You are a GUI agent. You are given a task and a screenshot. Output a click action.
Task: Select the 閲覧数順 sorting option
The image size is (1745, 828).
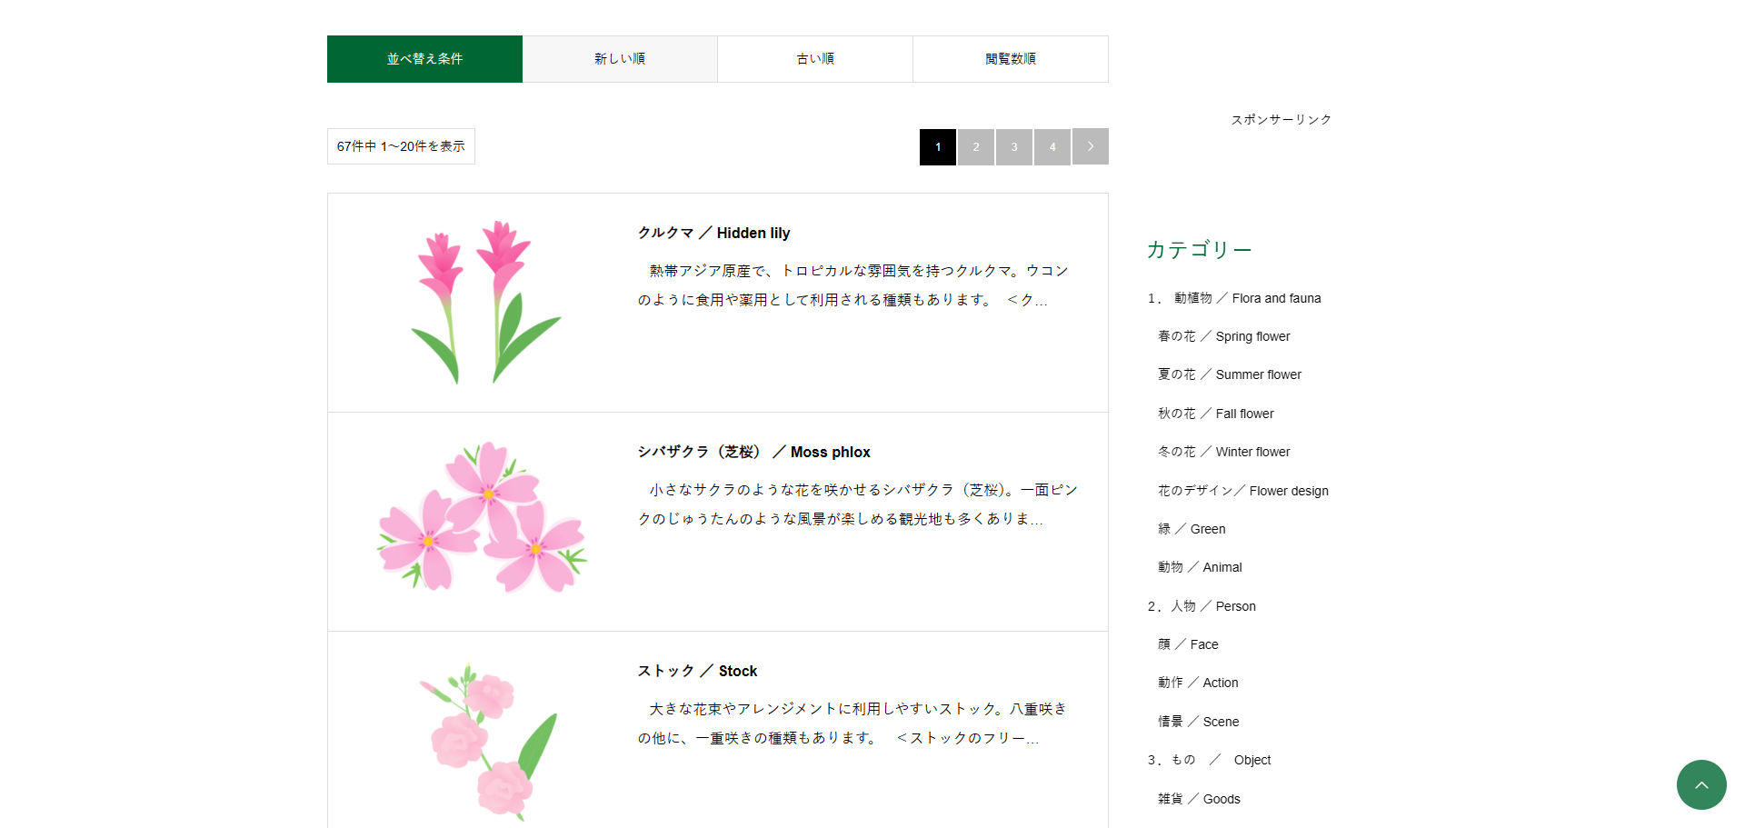coord(1010,58)
